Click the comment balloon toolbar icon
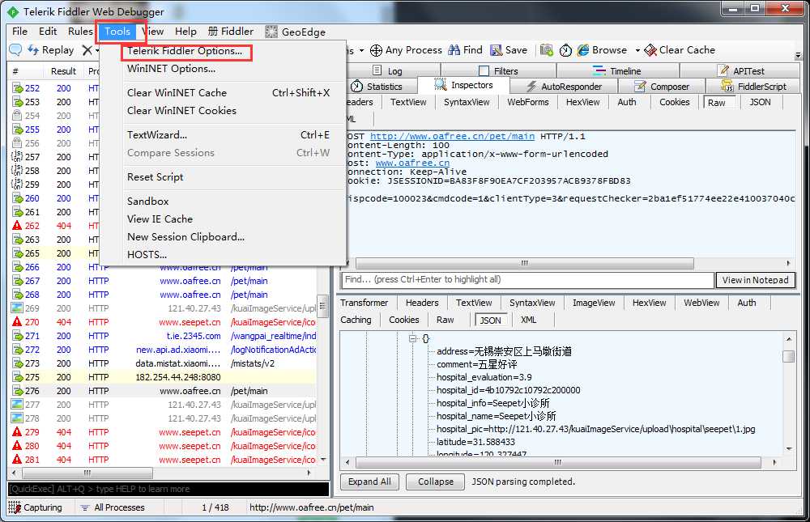The width and height of the screenshot is (810, 522). click(x=15, y=50)
